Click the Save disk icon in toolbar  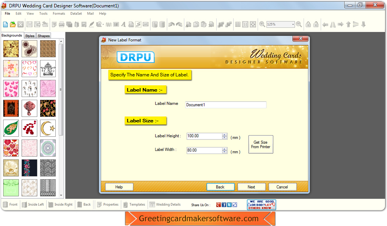tap(29, 24)
